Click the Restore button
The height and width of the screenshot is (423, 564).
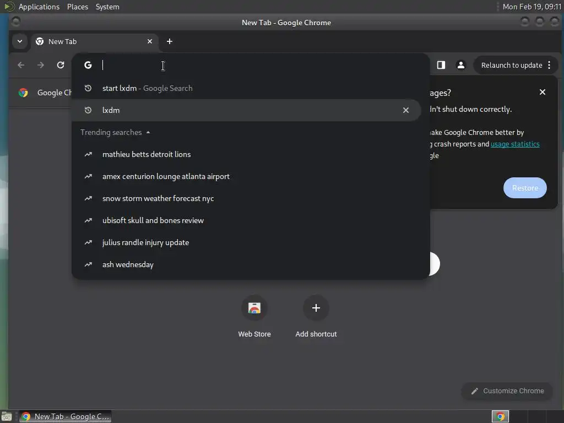pyautogui.click(x=525, y=188)
